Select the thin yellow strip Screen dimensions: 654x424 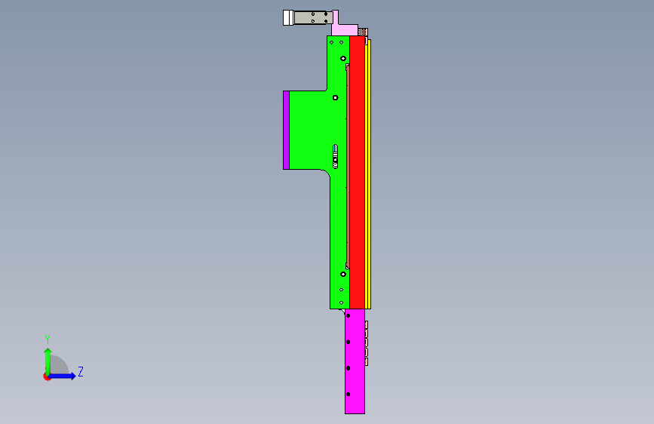tap(368, 174)
